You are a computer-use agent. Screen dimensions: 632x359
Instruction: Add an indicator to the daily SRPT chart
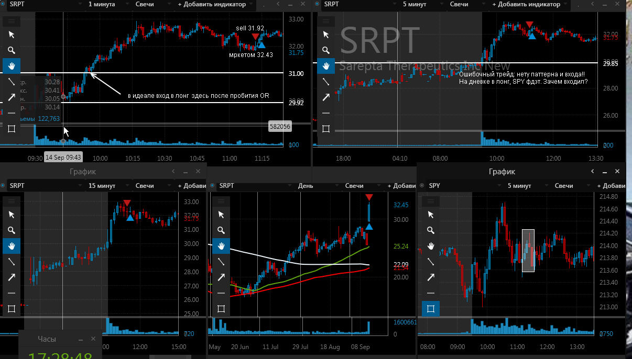pyautogui.click(x=401, y=186)
